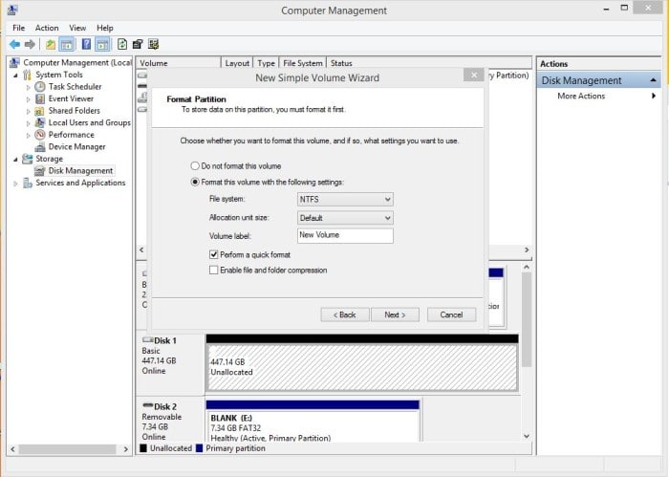The height and width of the screenshot is (477, 669).
Task: Select 'Do not format this volume' option
Action: tap(195, 166)
